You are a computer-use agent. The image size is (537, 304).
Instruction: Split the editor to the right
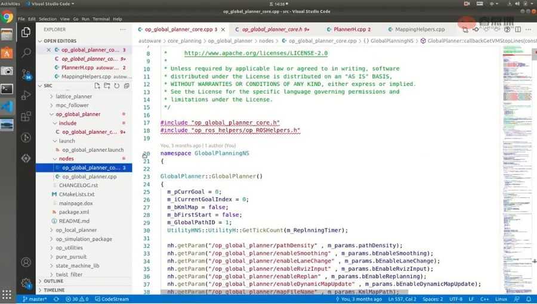pyautogui.click(x=518, y=30)
